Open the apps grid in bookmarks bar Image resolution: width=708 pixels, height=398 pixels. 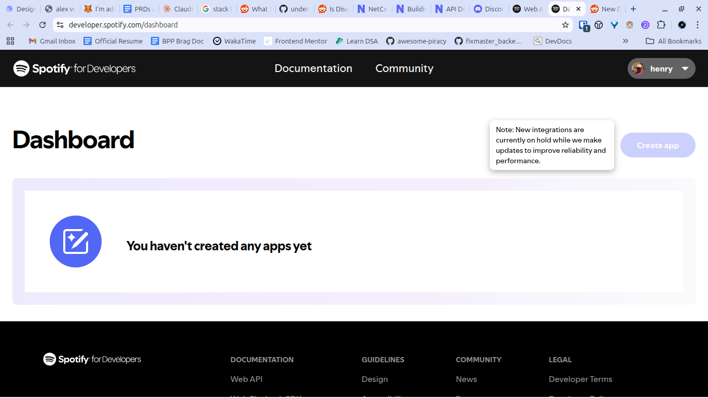click(10, 41)
